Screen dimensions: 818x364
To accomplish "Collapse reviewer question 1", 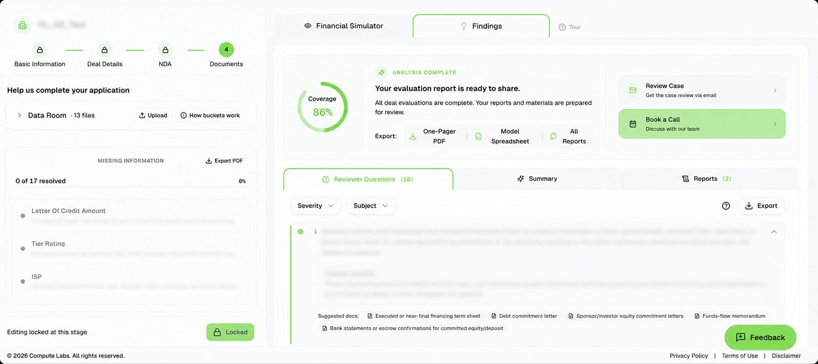I will [x=774, y=232].
